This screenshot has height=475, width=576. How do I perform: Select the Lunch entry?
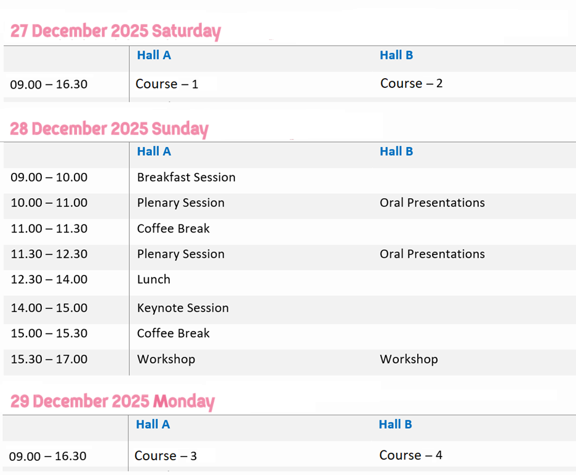click(153, 279)
